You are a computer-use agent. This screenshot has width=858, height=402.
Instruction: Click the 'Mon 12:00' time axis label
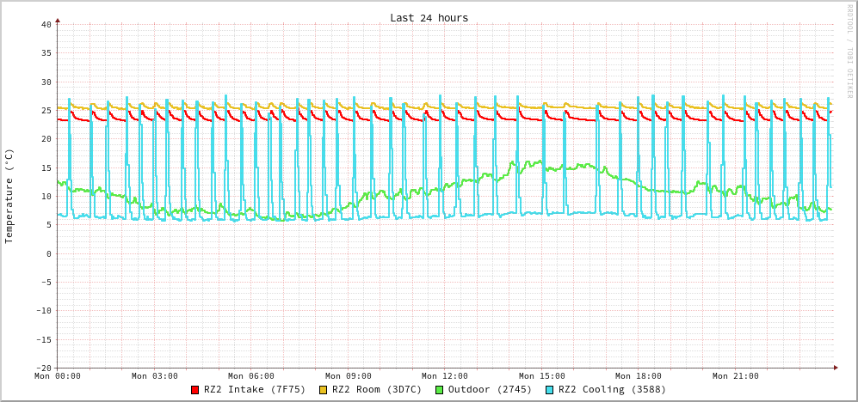tap(445, 375)
